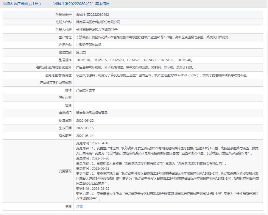
Task: Click the 审批部门 label
Action: (65, 113)
